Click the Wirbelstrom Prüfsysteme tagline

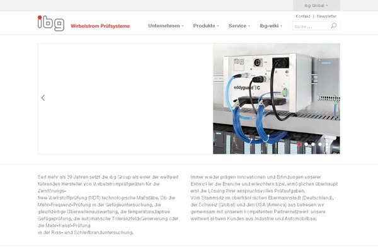pos(100,26)
